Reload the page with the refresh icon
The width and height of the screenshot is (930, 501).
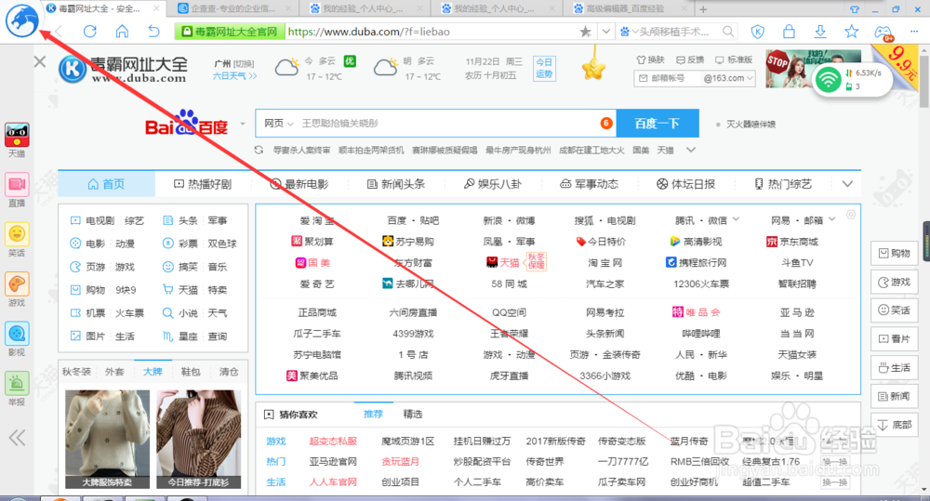[89, 32]
